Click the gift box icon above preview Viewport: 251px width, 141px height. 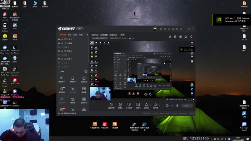click(170, 37)
